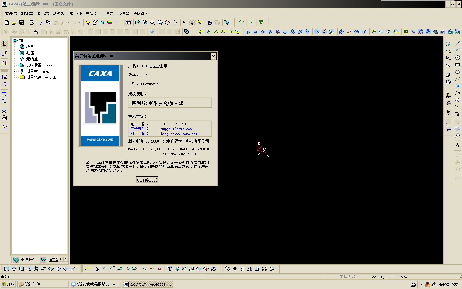Viewport: 462px width, 289px height.
Task: Switch to shaded yellow cube display
Action: pyautogui.click(x=200, y=22)
